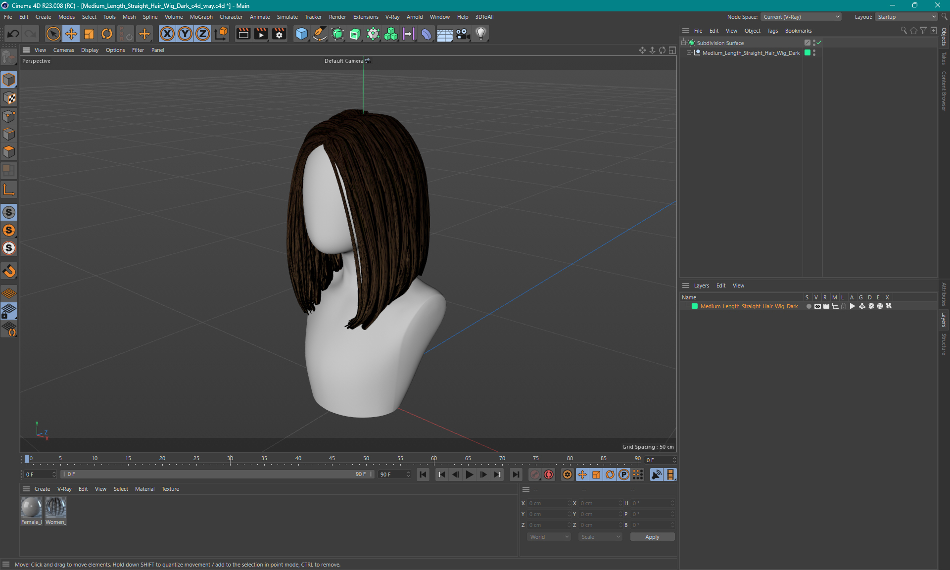Toggle viewport maximize icon

(x=672, y=50)
